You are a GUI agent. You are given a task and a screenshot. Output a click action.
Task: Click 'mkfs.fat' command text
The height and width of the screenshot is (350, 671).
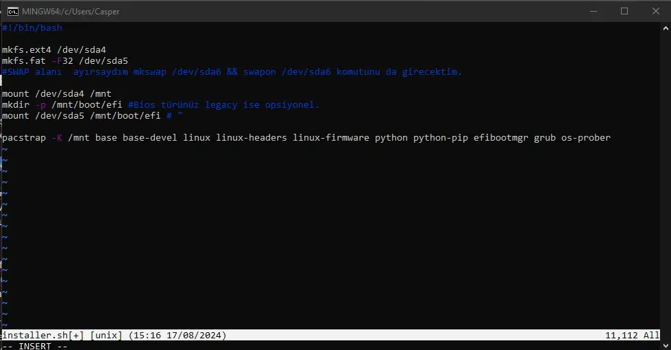click(23, 61)
